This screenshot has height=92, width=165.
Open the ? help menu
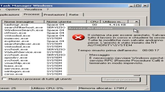coord(48,9)
